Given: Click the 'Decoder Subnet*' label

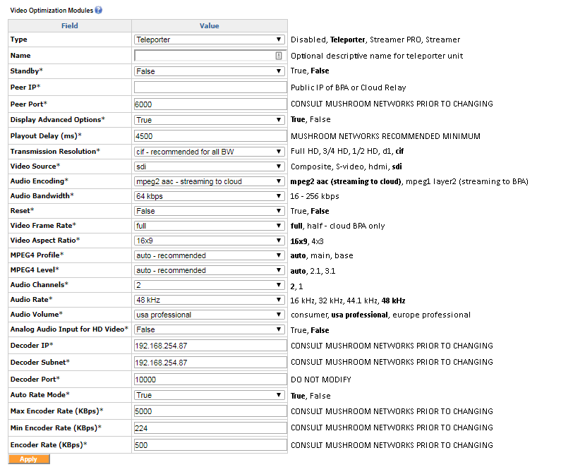Looking at the screenshot, I should (40, 362).
